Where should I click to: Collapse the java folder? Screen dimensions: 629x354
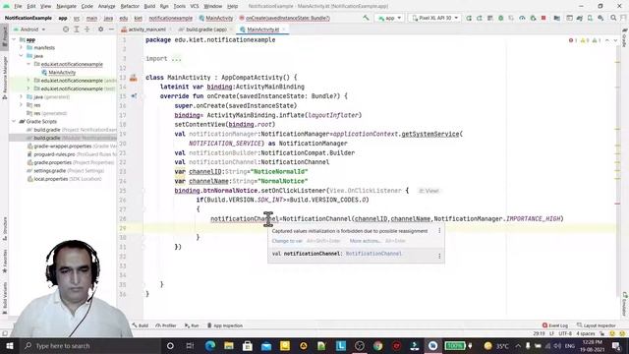[22, 56]
